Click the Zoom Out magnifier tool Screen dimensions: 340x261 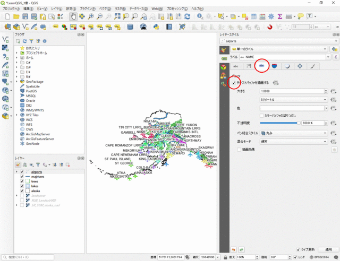(99, 16)
